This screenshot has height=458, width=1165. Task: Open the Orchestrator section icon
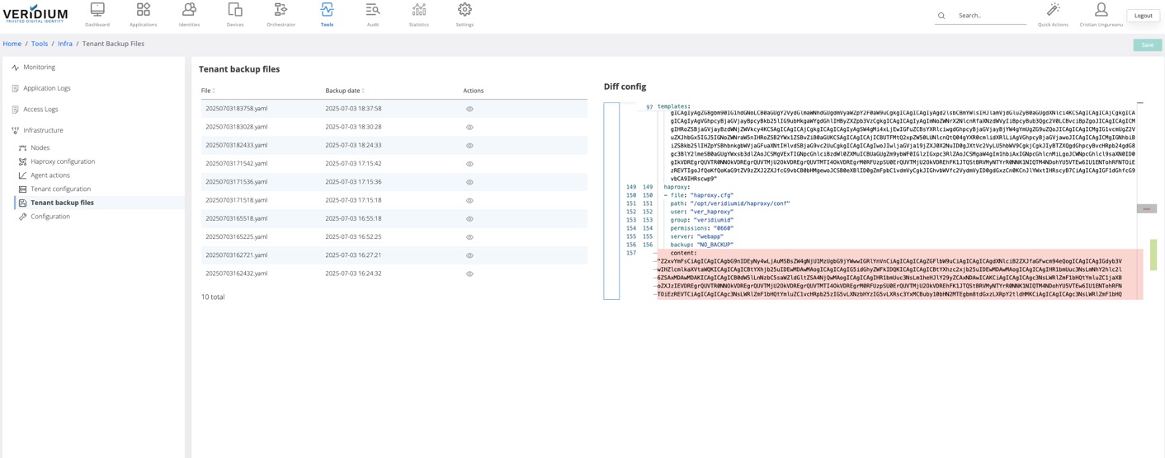pos(281,10)
